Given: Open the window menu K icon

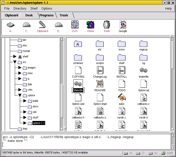Looking at the screenshot, I should tap(3, 3).
